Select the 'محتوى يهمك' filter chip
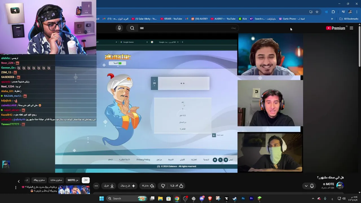The height and width of the screenshot is (203, 361). pos(39,180)
